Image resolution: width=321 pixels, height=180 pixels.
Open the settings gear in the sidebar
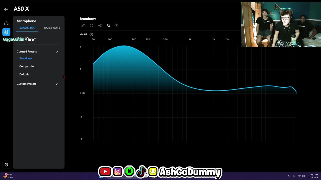6,165
